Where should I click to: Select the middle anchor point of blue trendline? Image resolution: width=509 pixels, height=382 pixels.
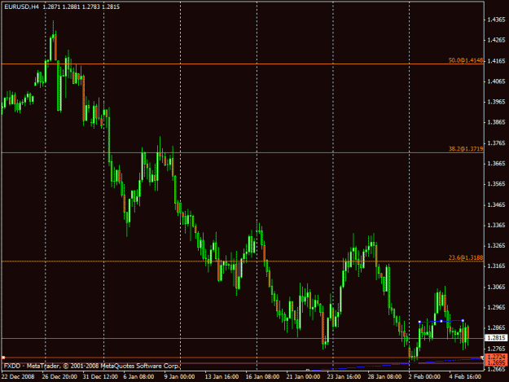coord(441,321)
